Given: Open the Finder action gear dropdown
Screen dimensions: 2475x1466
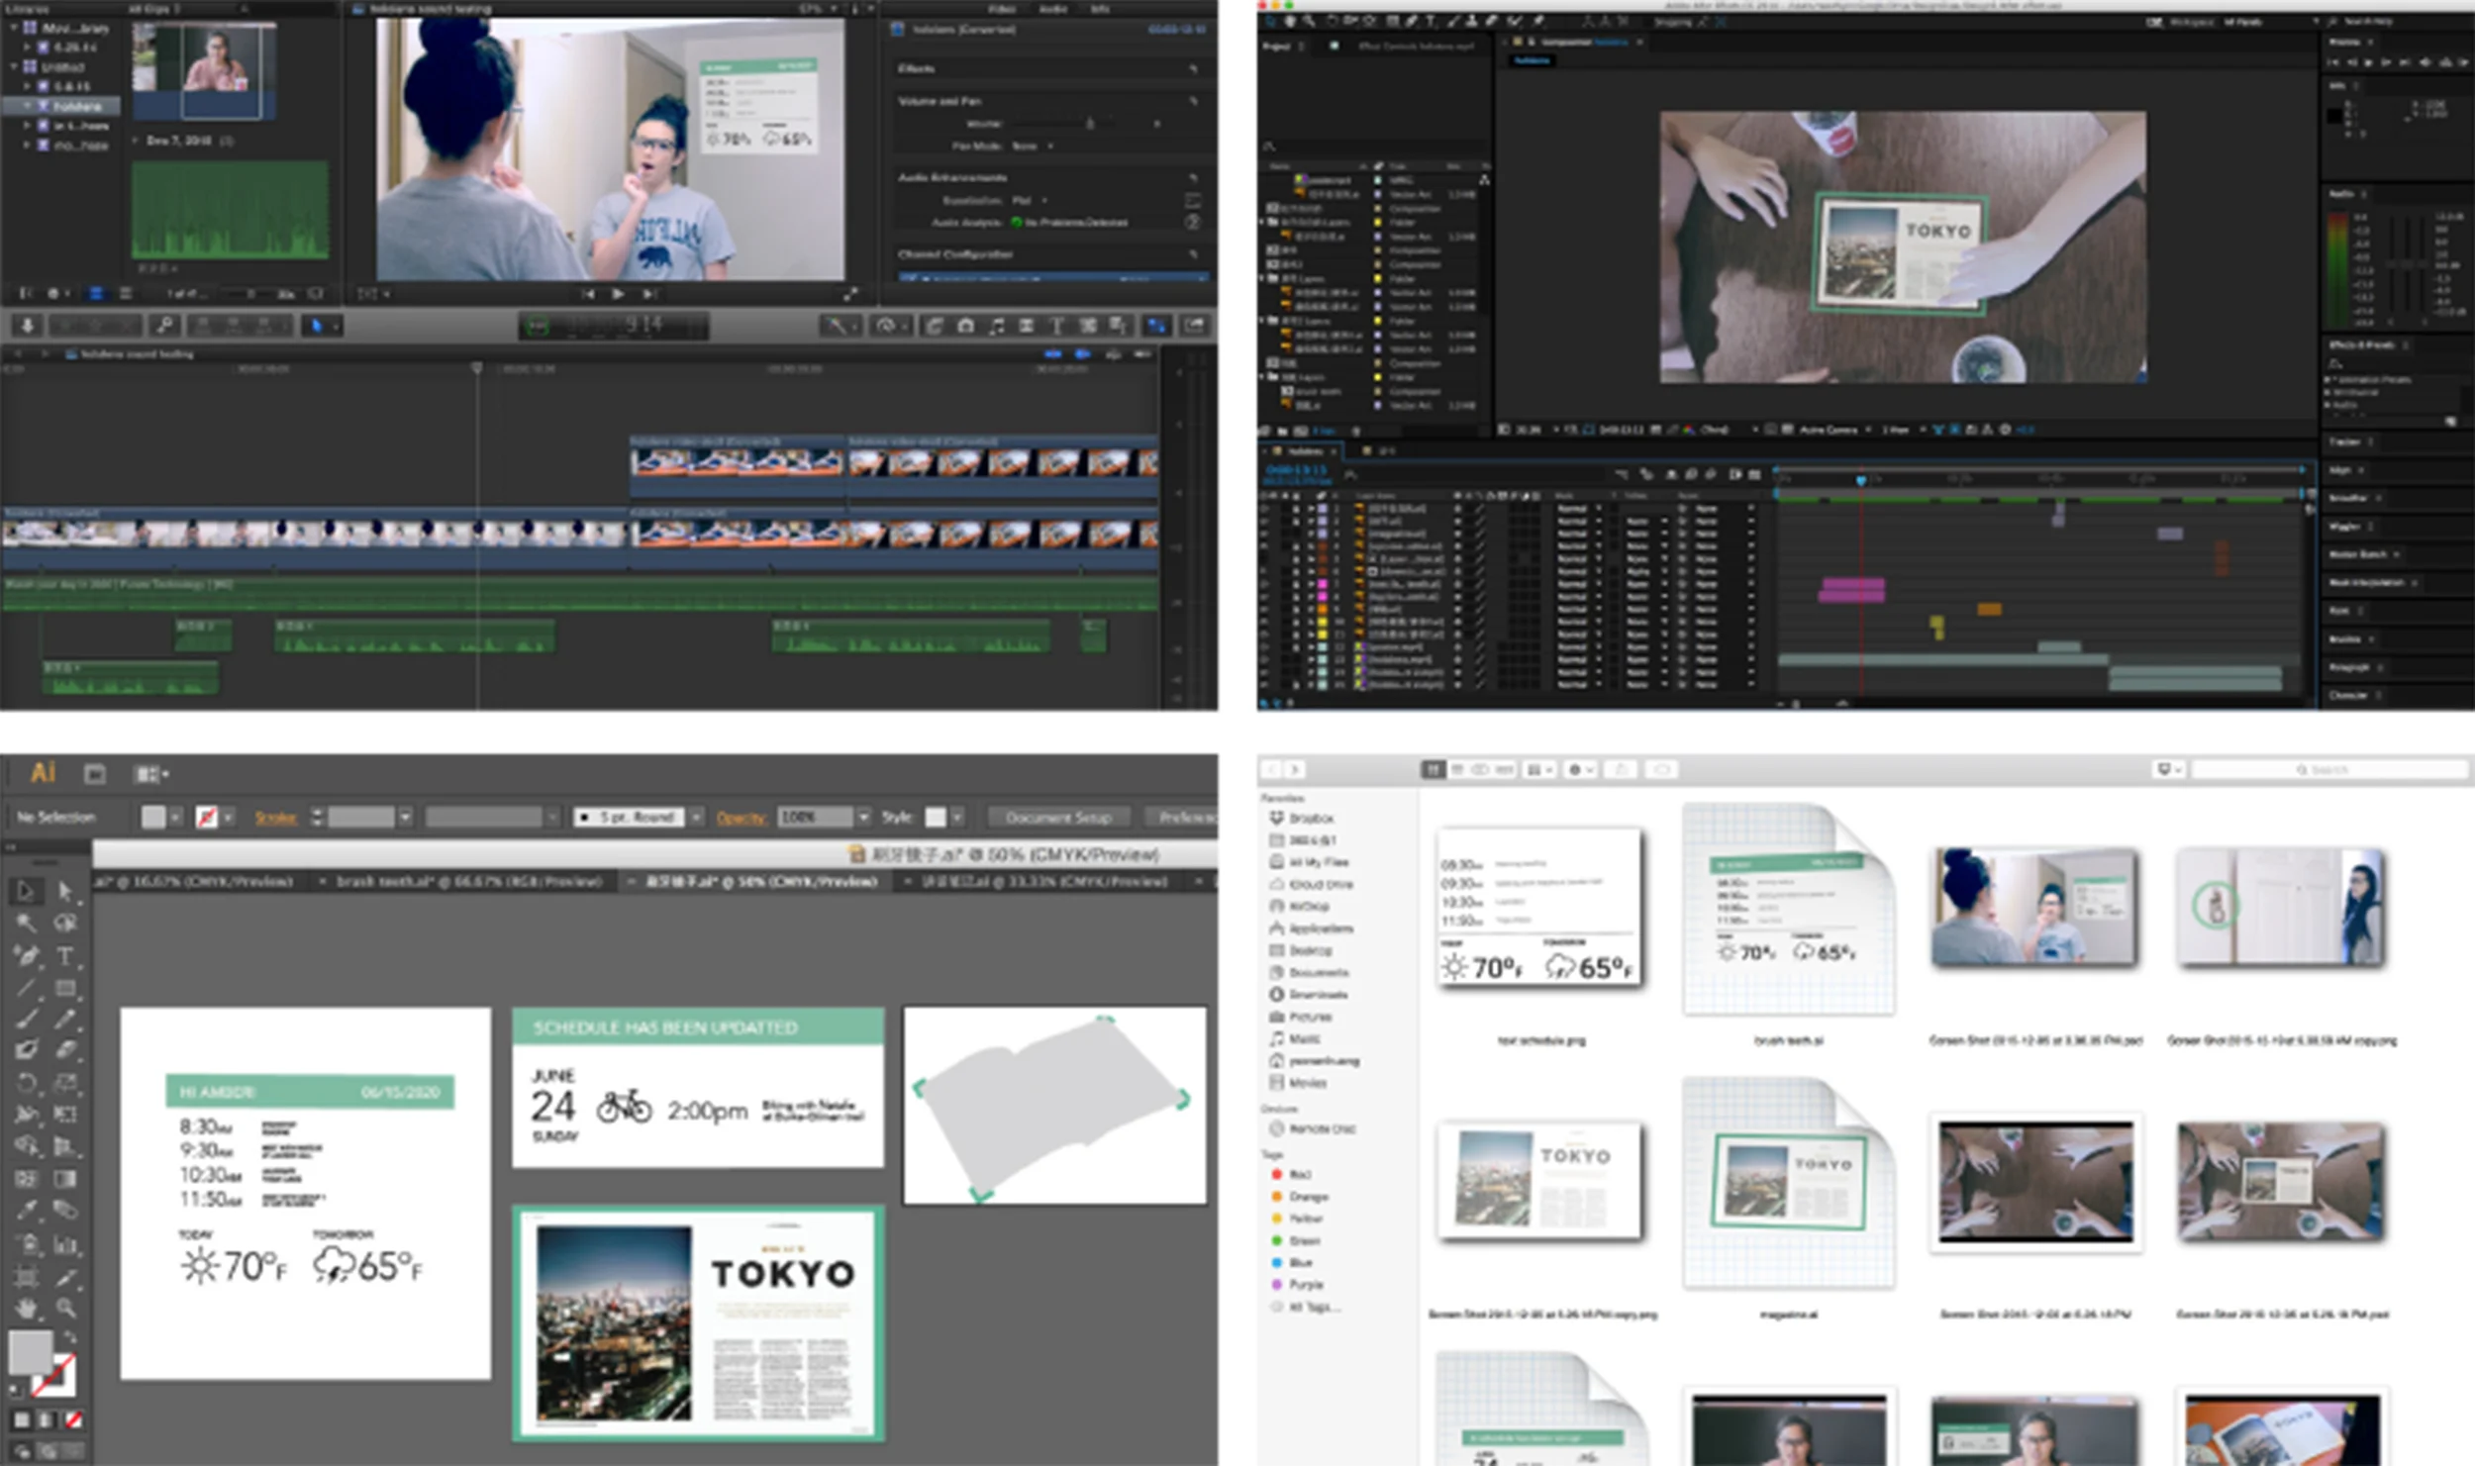Looking at the screenshot, I should [1580, 769].
